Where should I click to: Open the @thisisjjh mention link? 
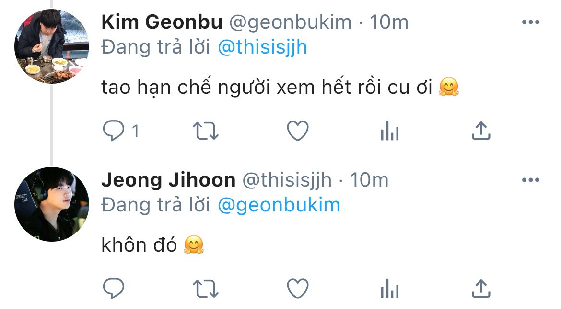pos(262,47)
